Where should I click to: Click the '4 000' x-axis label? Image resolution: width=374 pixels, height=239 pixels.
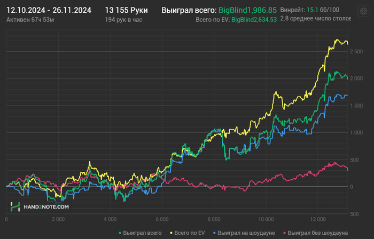point(110,219)
